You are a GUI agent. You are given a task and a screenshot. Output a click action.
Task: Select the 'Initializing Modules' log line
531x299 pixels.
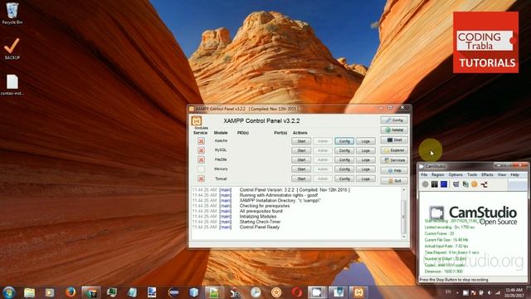click(x=258, y=216)
